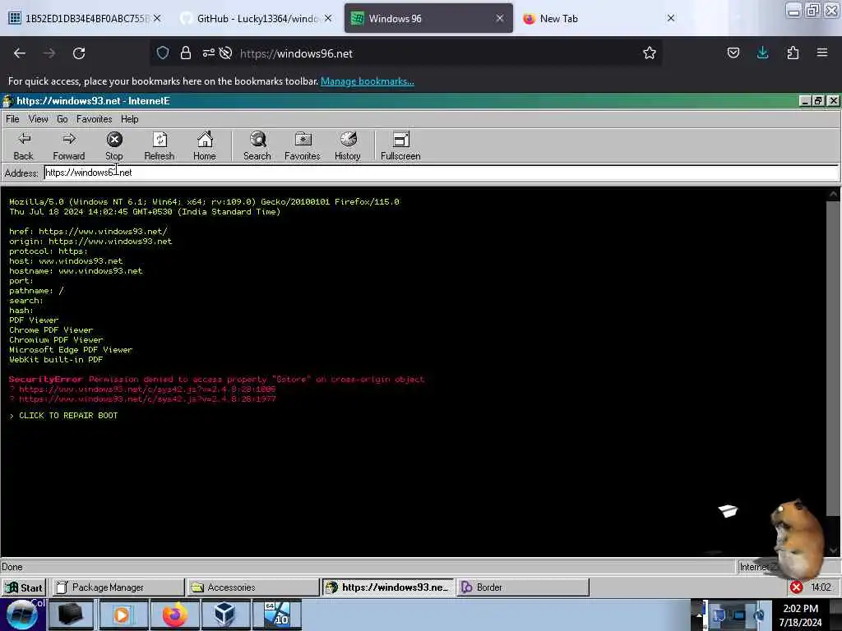Open the Firefox downloads arrow
This screenshot has height=631, width=842.
(x=762, y=53)
